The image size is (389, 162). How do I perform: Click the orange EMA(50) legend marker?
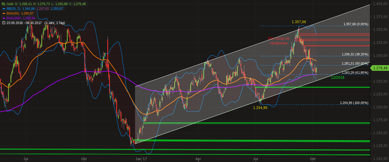pyautogui.click(x=4, y=13)
